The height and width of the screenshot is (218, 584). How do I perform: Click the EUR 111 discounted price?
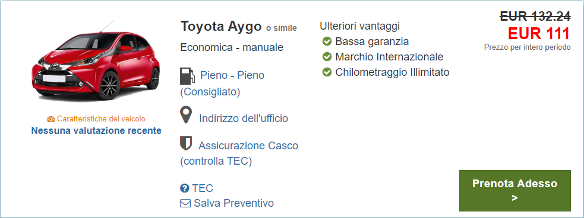pyautogui.click(x=539, y=34)
